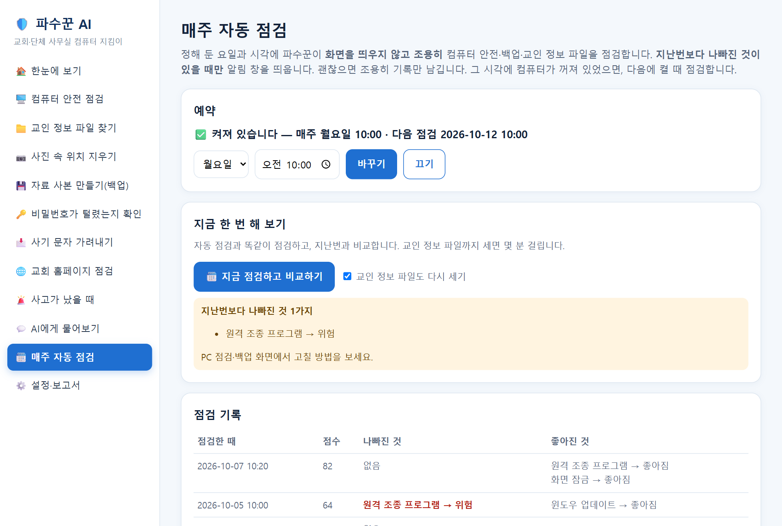Click the 바꾸기 button

tap(371, 164)
